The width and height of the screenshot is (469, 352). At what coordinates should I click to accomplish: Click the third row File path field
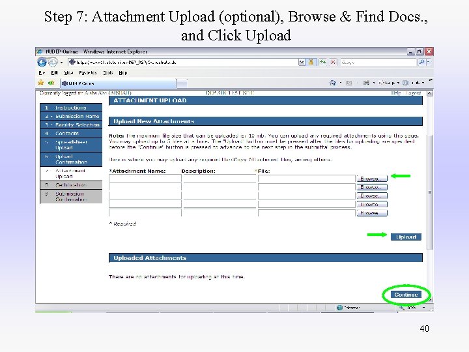coord(307,196)
